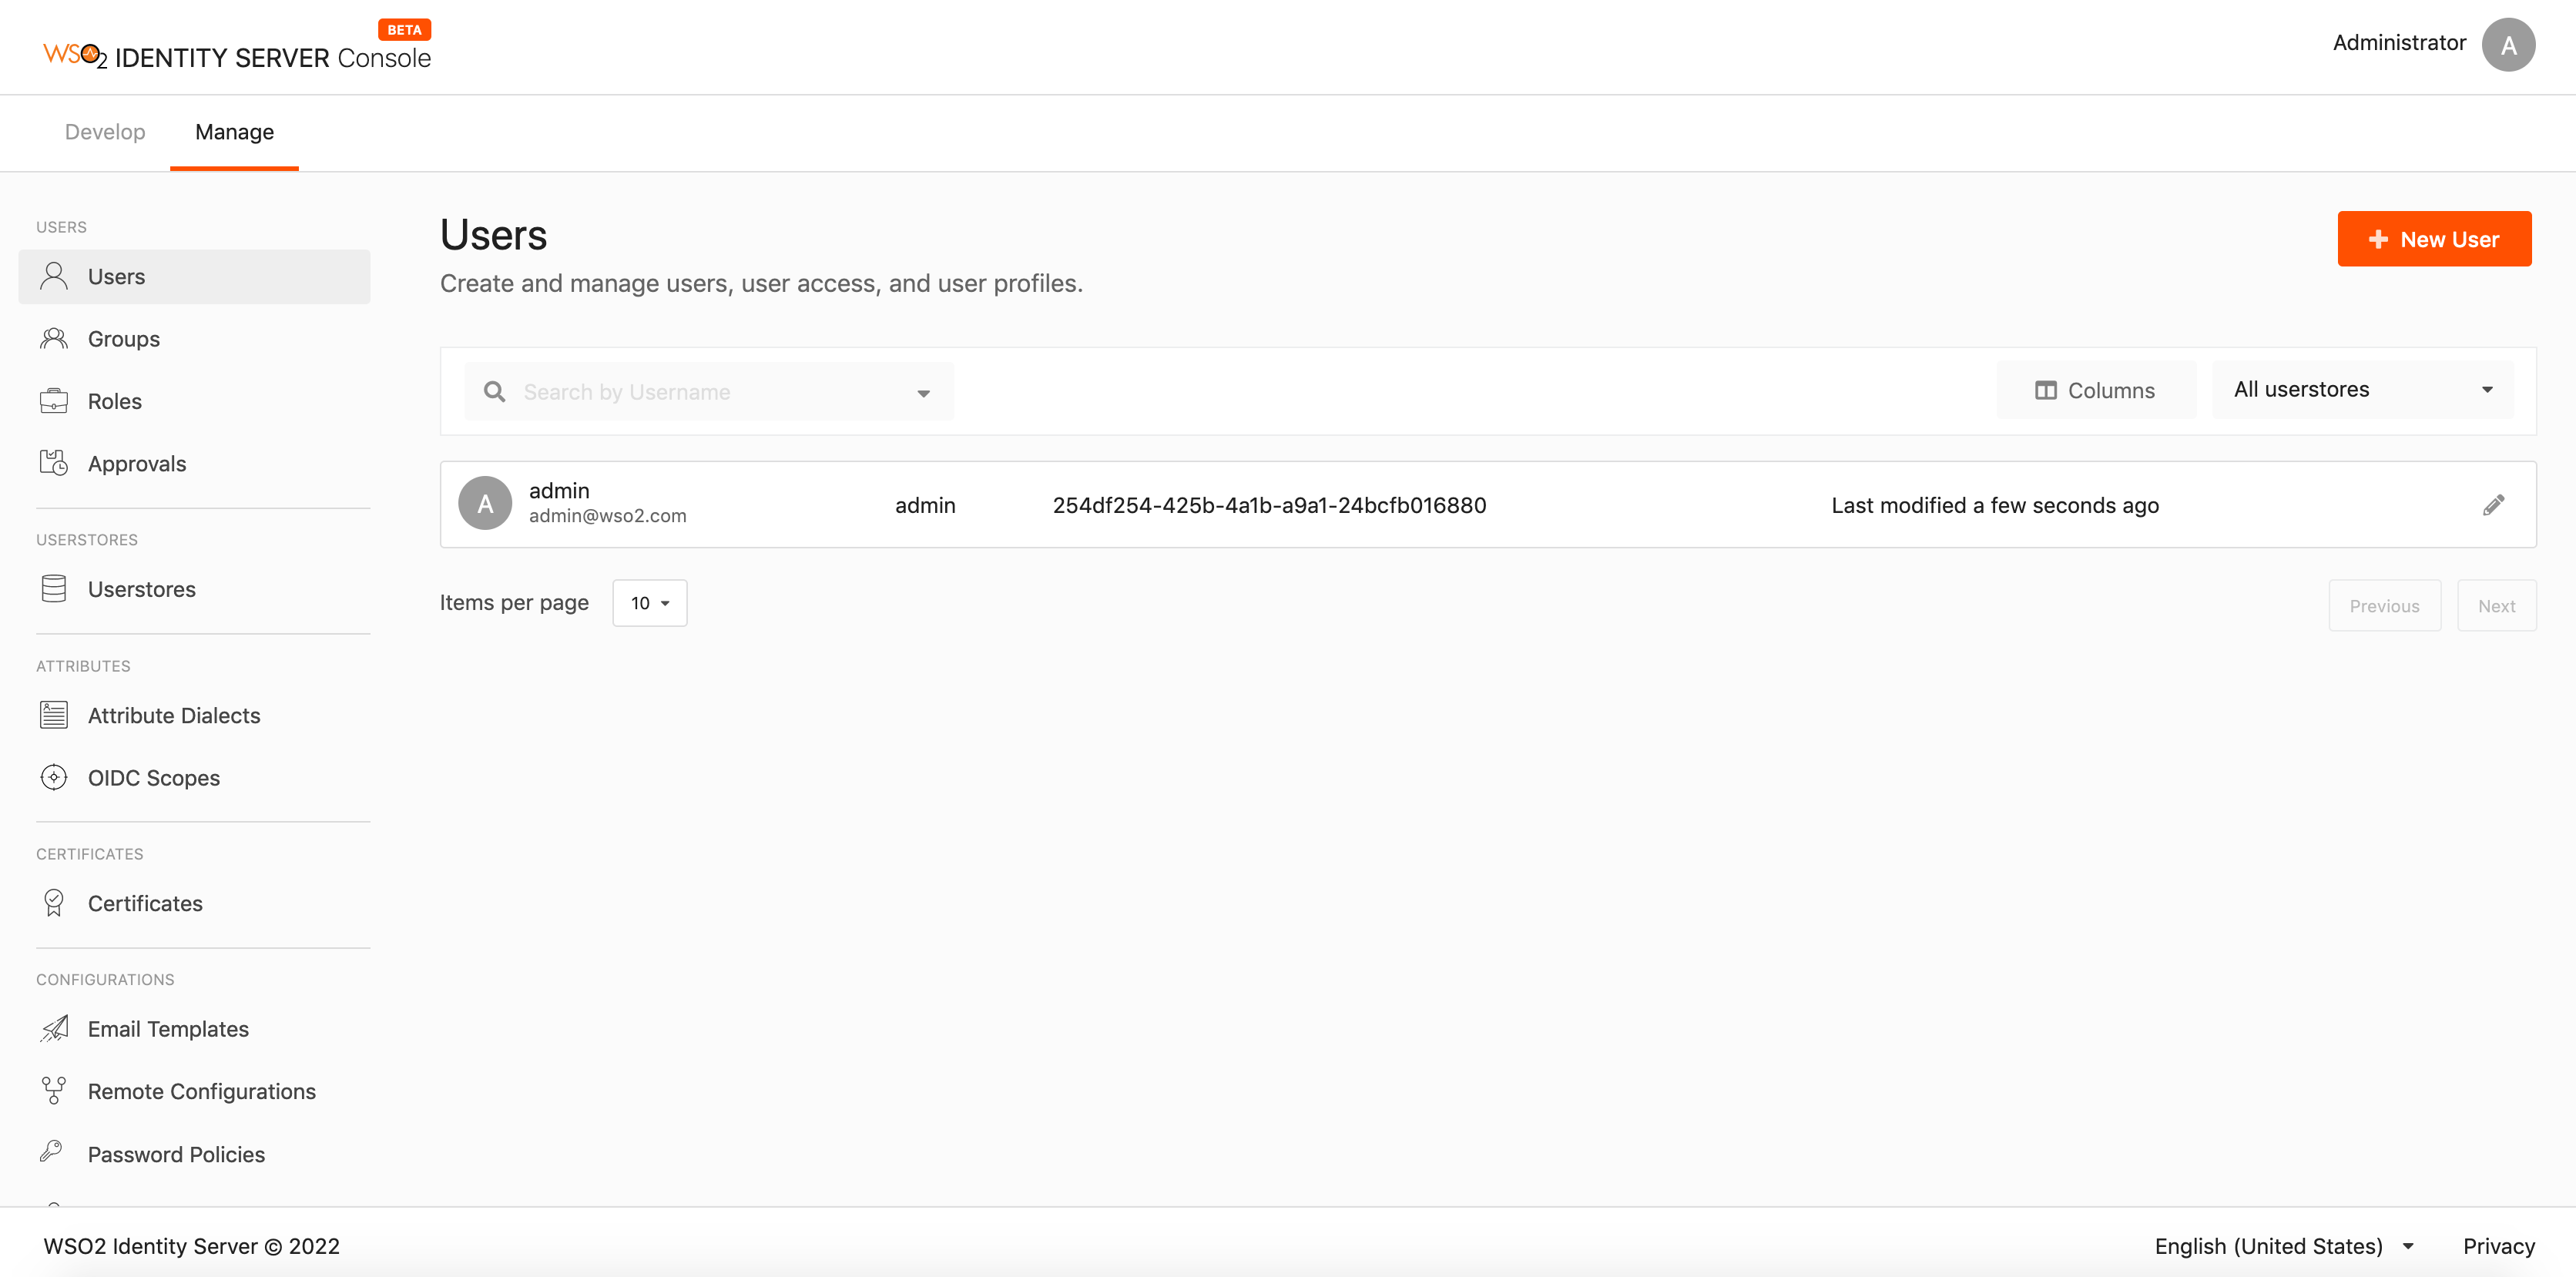Open the Privacy link in footer
Viewport: 2576px width, 1277px height.
(x=2498, y=1246)
